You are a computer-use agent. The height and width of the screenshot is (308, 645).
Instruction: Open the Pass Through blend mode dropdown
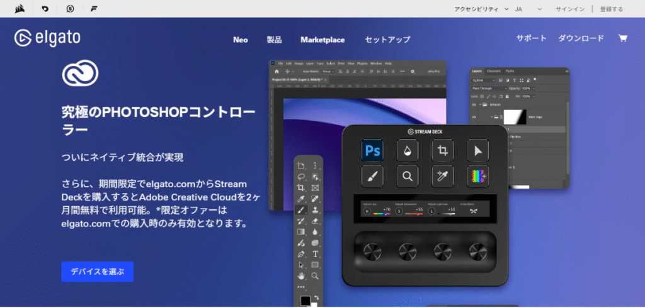click(489, 88)
